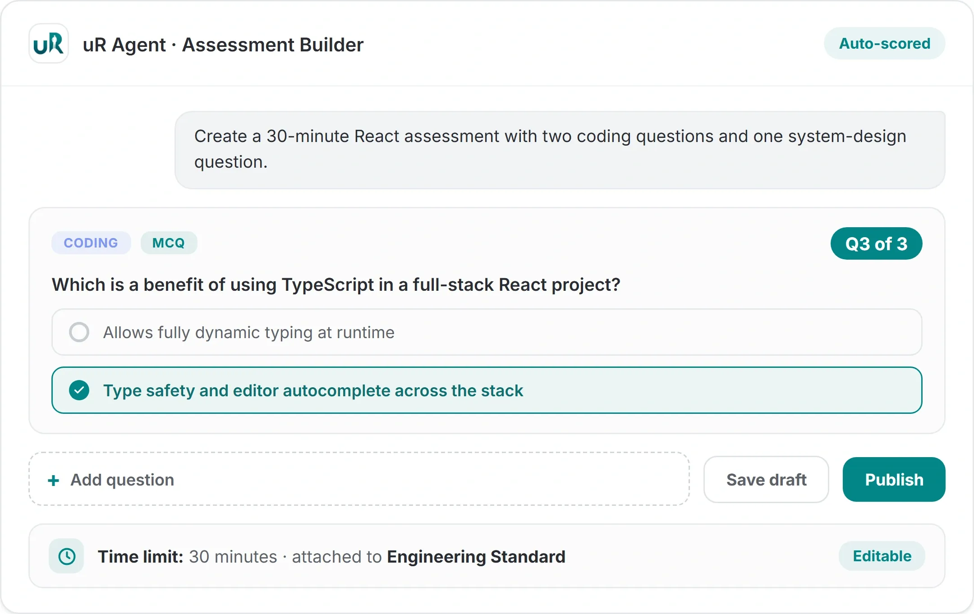
Task: Click the "30 minutes" time limit value
Action: coord(233,556)
